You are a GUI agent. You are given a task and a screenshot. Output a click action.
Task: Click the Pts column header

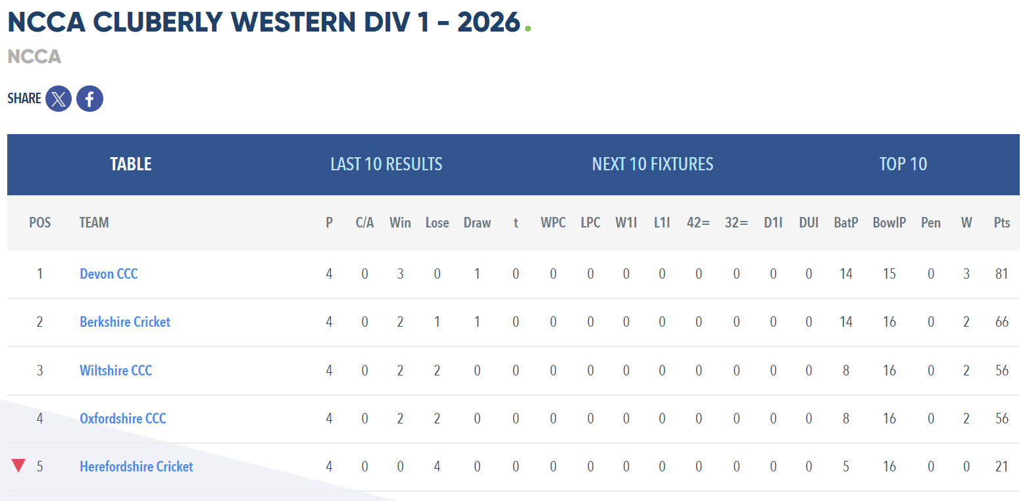[x=1002, y=223]
